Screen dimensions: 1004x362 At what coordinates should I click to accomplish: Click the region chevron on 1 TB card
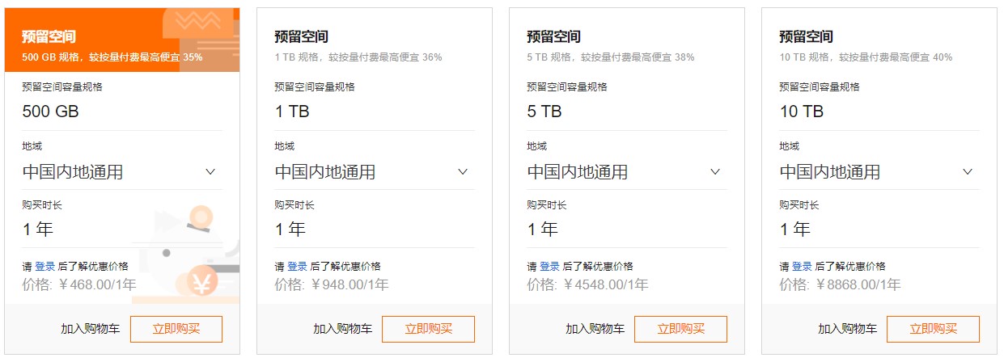click(463, 171)
